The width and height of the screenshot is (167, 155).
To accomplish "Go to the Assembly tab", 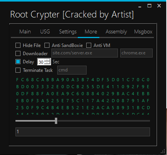I will [116, 31].
